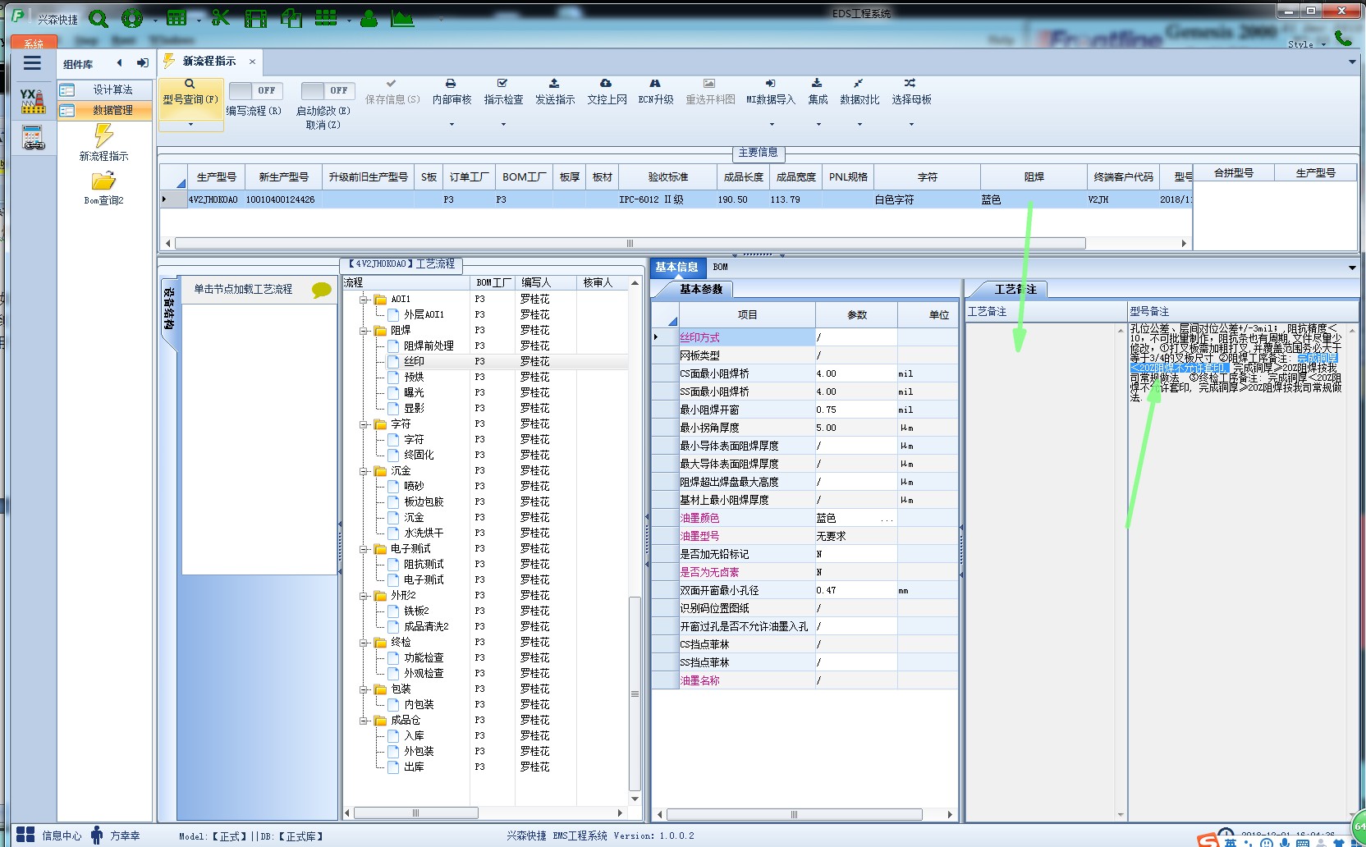This screenshot has height=847, width=1366.
Task: Click the green magnifier search icon in title bar
Action: pyautogui.click(x=99, y=18)
